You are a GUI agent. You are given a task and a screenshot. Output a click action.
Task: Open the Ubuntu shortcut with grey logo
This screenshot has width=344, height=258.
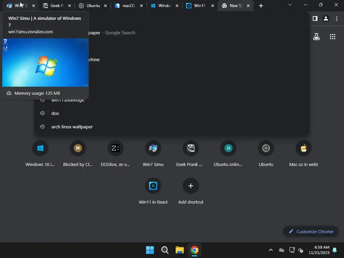tap(266, 154)
